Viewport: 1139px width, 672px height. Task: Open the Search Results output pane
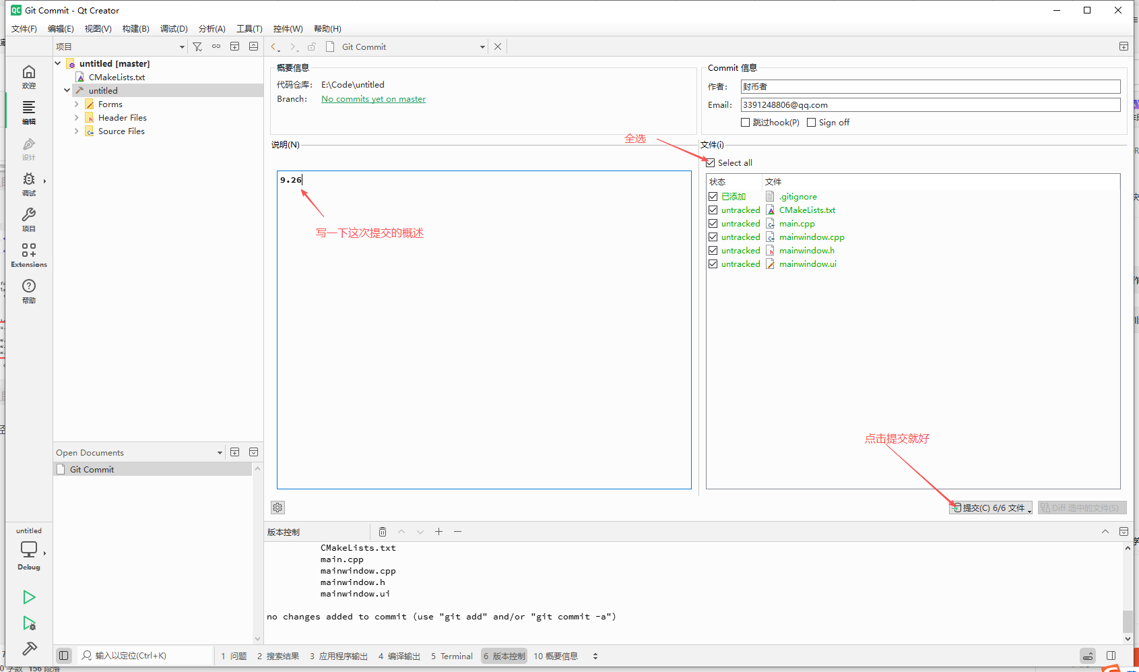(278, 656)
